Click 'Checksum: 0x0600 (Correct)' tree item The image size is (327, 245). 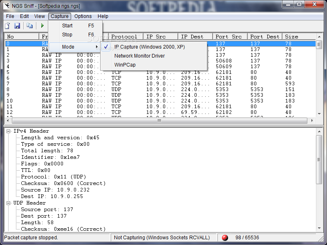(63, 183)
